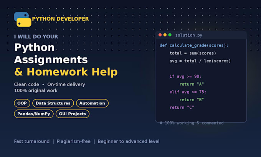Click the red dot in code window
Image resolution: width=261 pixels, height=157 pixels.
click(160, 35)
